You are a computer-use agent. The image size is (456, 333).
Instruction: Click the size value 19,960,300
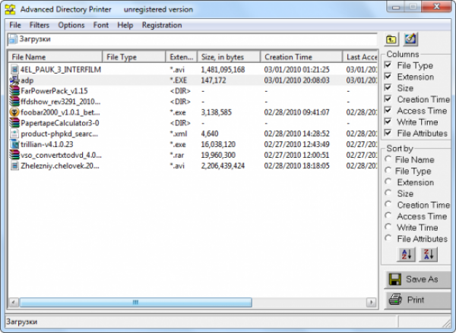click(218, 155)
